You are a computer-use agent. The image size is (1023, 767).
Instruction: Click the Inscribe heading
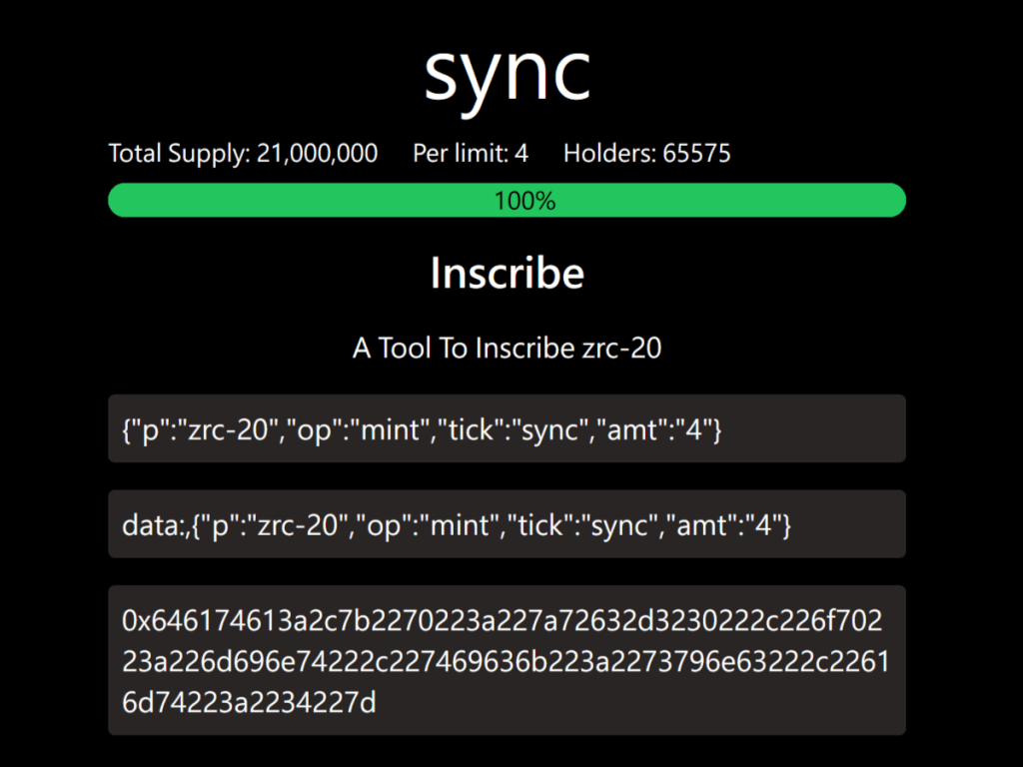point(507,273)
